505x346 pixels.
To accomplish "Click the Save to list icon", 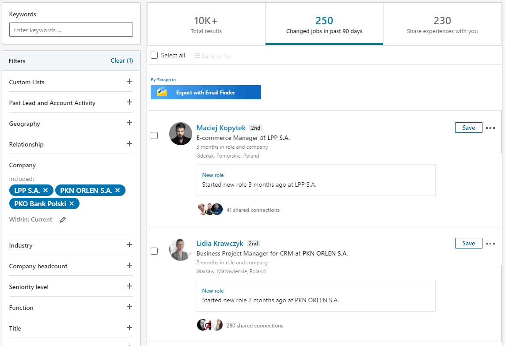I will click(x=197, y=56).
